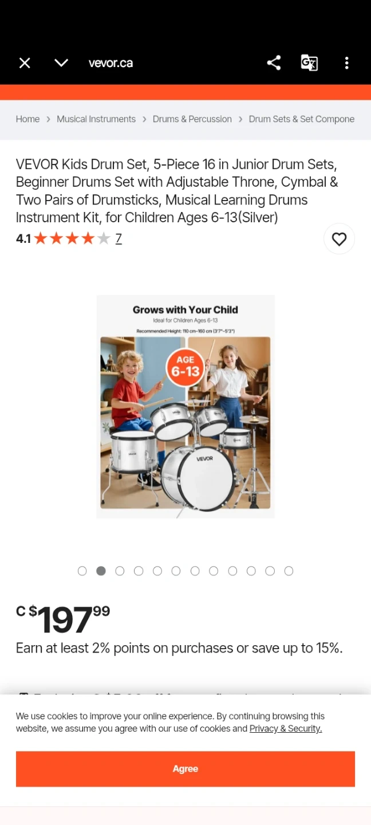Select the first image carousel dot
Image resolution: width=371 pixels, height=825 pixels.
(82, 571)
